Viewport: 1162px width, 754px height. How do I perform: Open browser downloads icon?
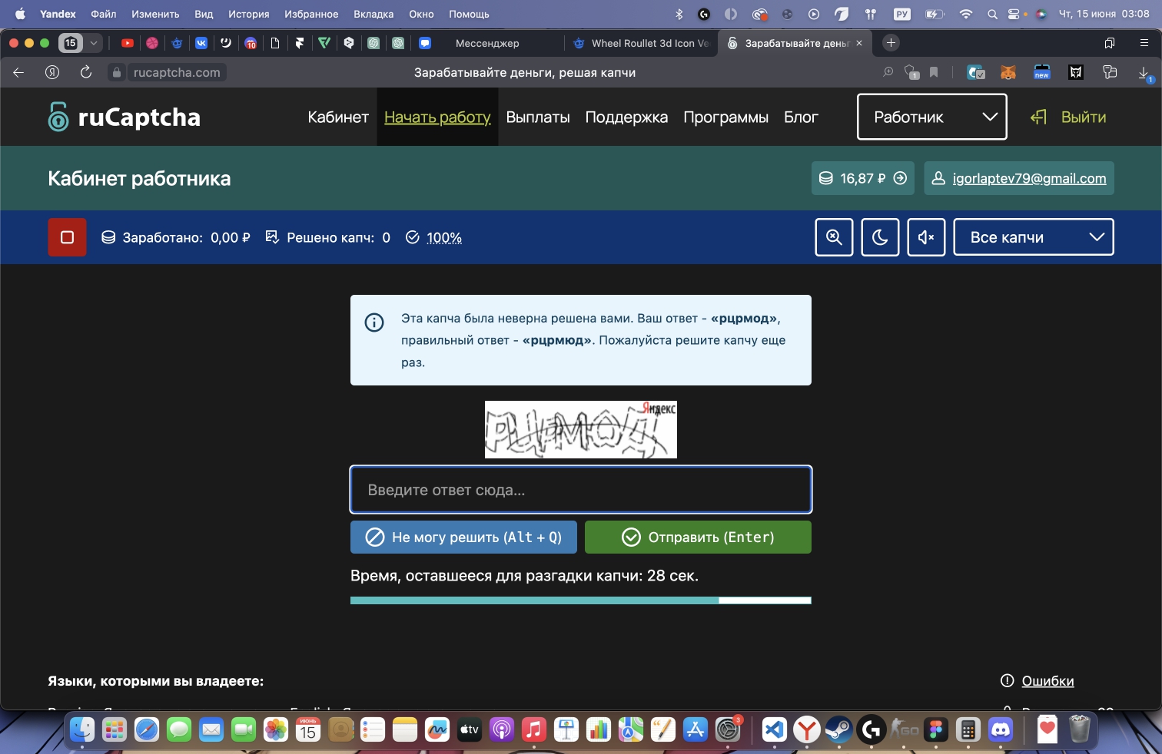tap(1144, 72)
